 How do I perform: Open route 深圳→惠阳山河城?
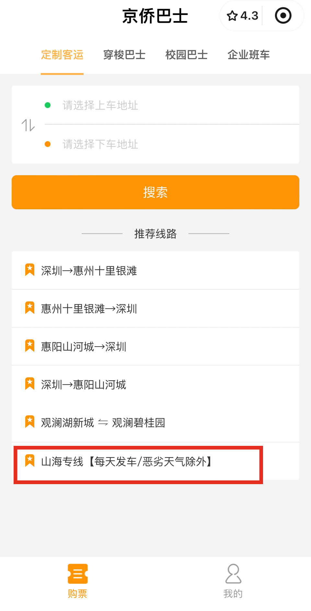coord(155,385)
